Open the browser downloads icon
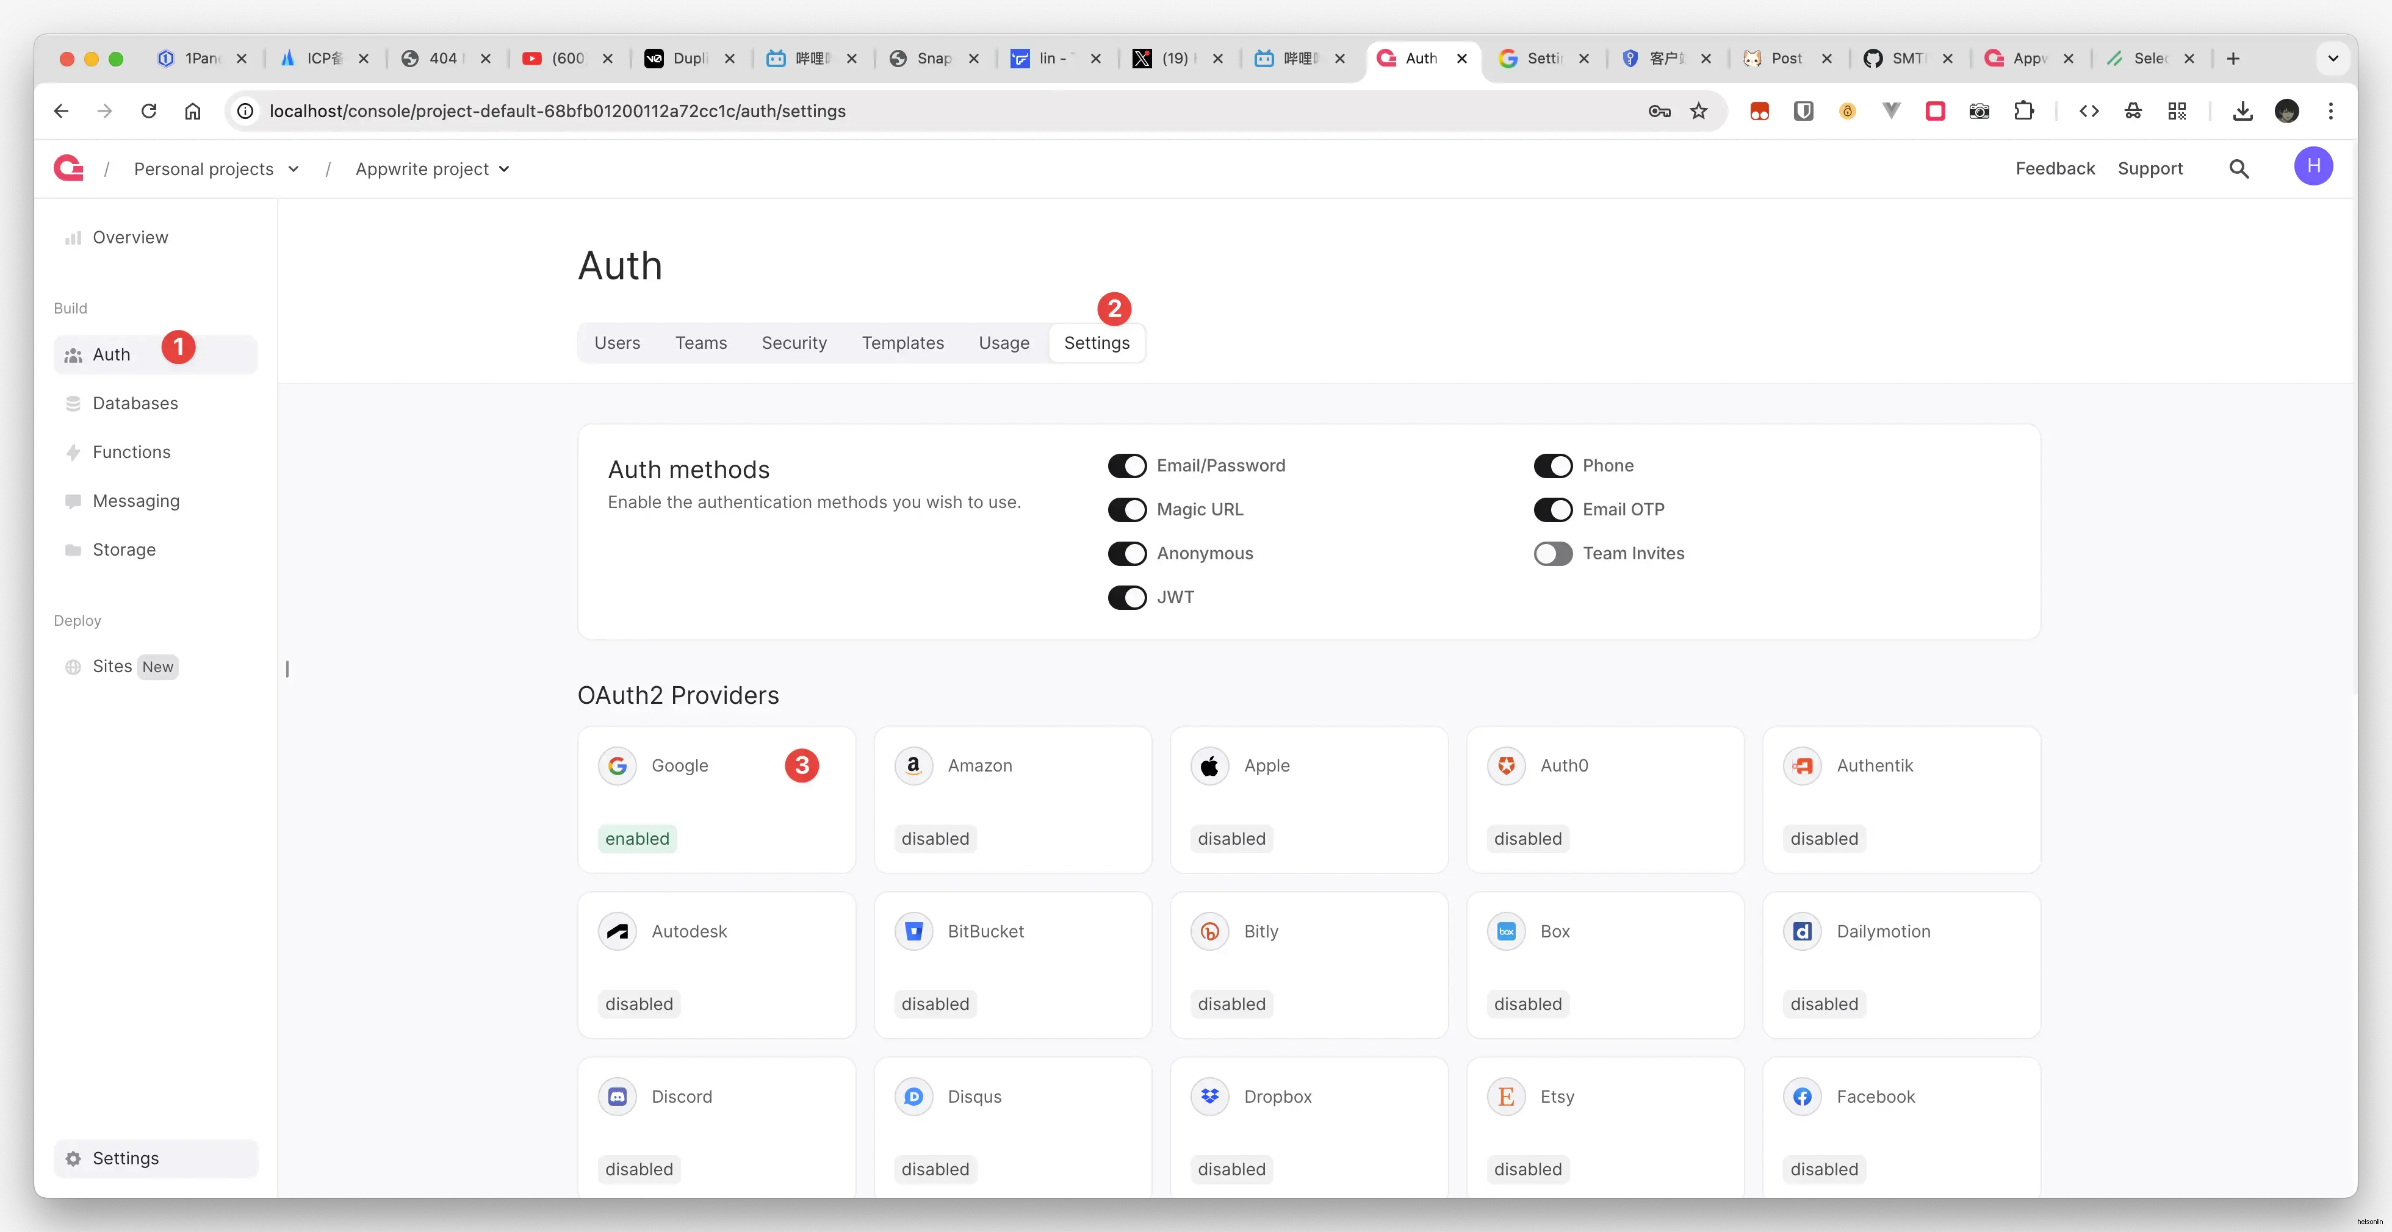The height and width of the screenshot is (1232, 2392). pyautogui.click(x=2242, y=112)
